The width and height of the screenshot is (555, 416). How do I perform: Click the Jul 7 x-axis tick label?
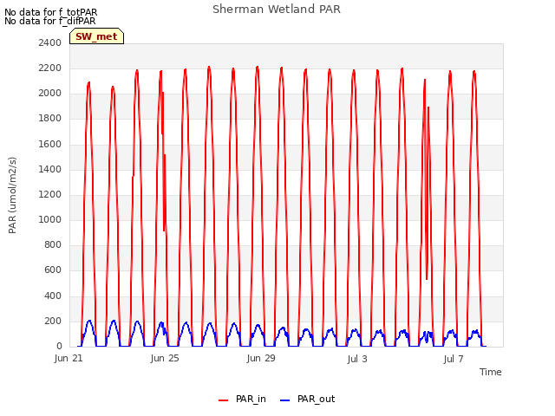click(x=454, y=360)
